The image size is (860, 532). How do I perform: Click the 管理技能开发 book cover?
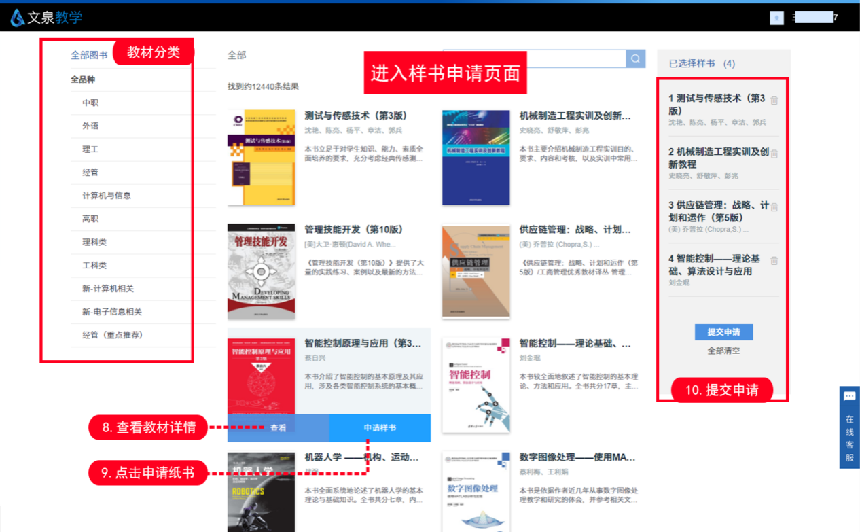coord(261,271)
